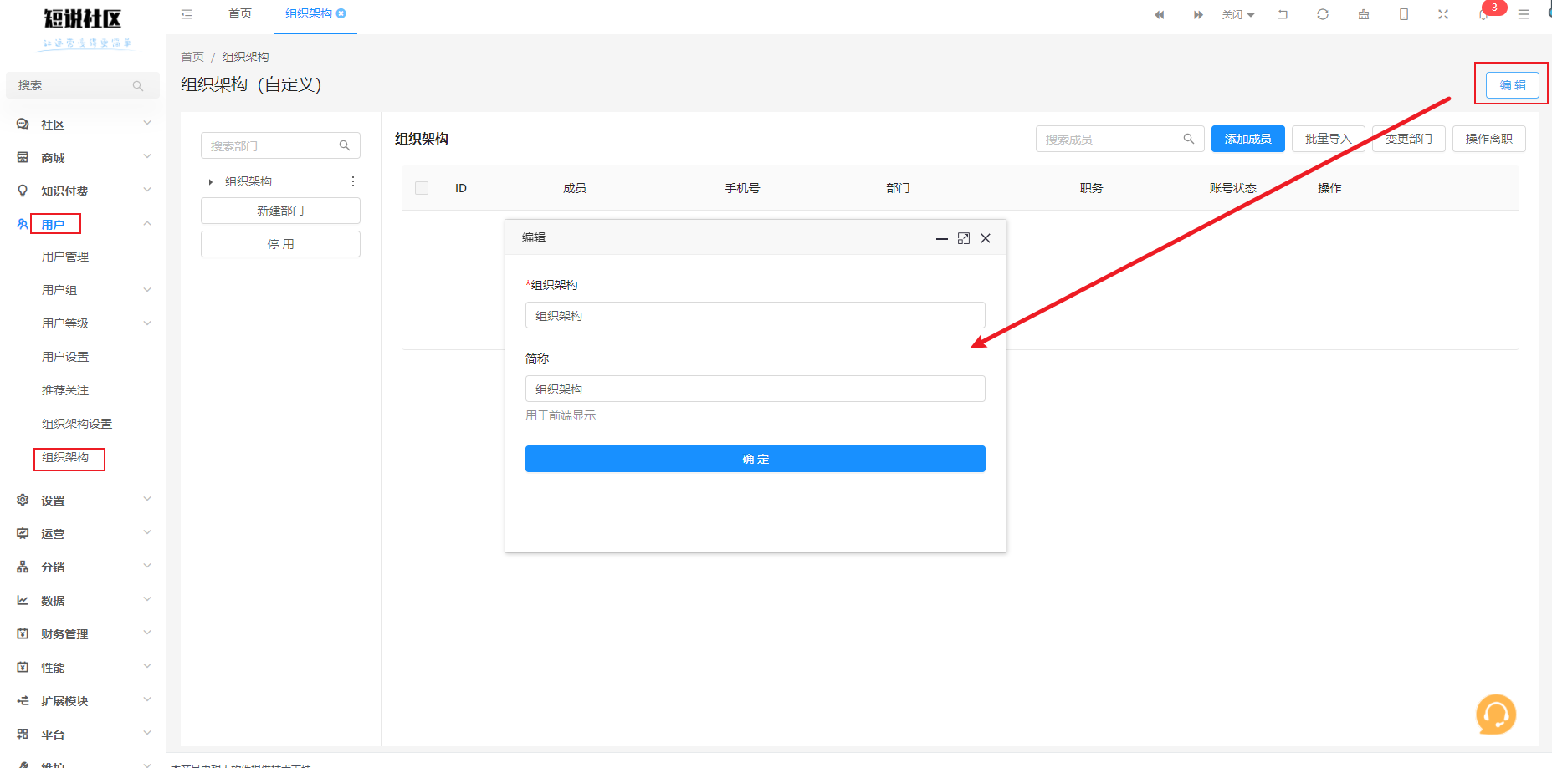The width and height of the screenshot is (1552, 768).
Task: Click the 设置 gear icon in sidebar
Action: [x=23, y=500]
